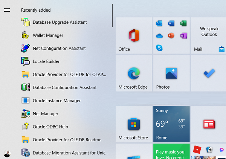
Task: Select the Oracle ODBC Help label
Action: pyautogui.click(x=50, y=127)
